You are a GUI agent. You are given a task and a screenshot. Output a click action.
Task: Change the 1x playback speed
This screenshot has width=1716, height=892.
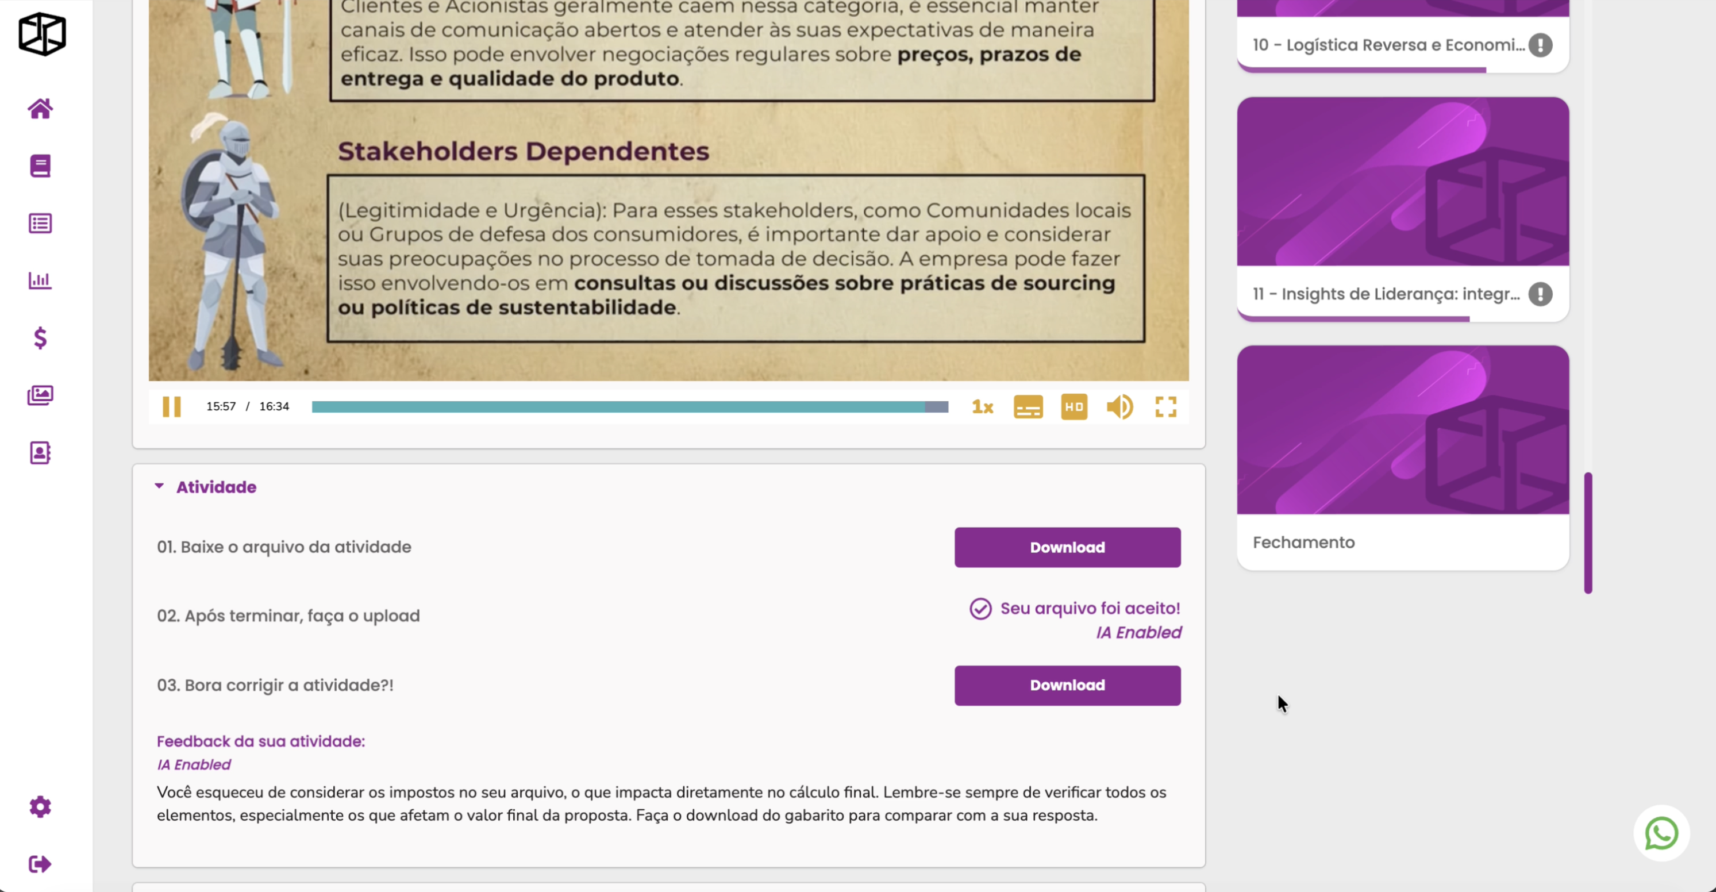pos(983,406)
